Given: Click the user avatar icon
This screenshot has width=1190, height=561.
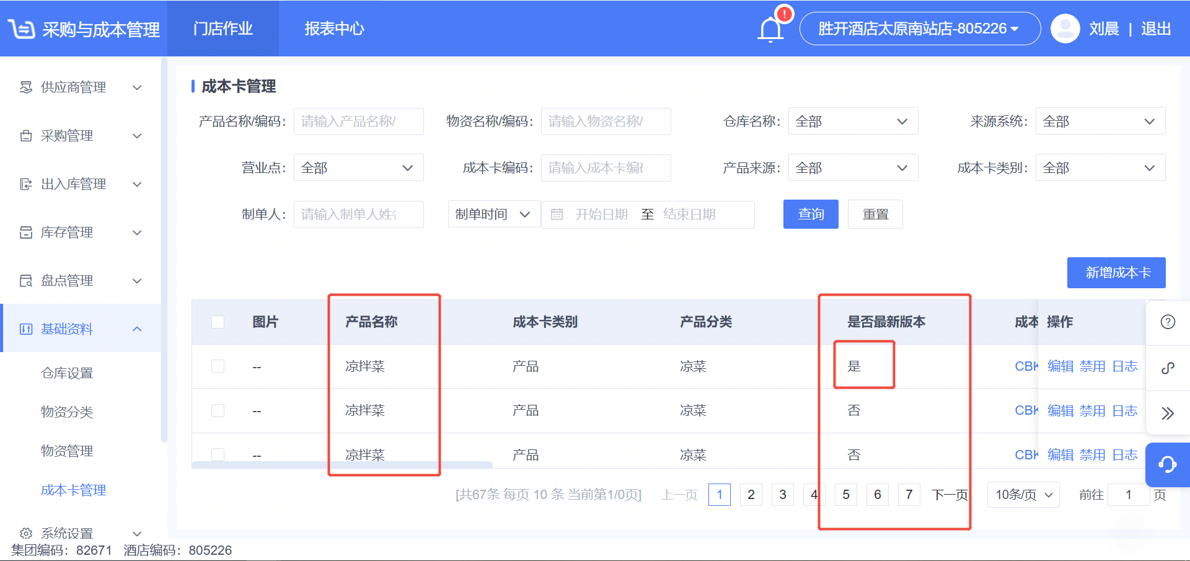Looking at the screenshot, I should coord(1065,29).
